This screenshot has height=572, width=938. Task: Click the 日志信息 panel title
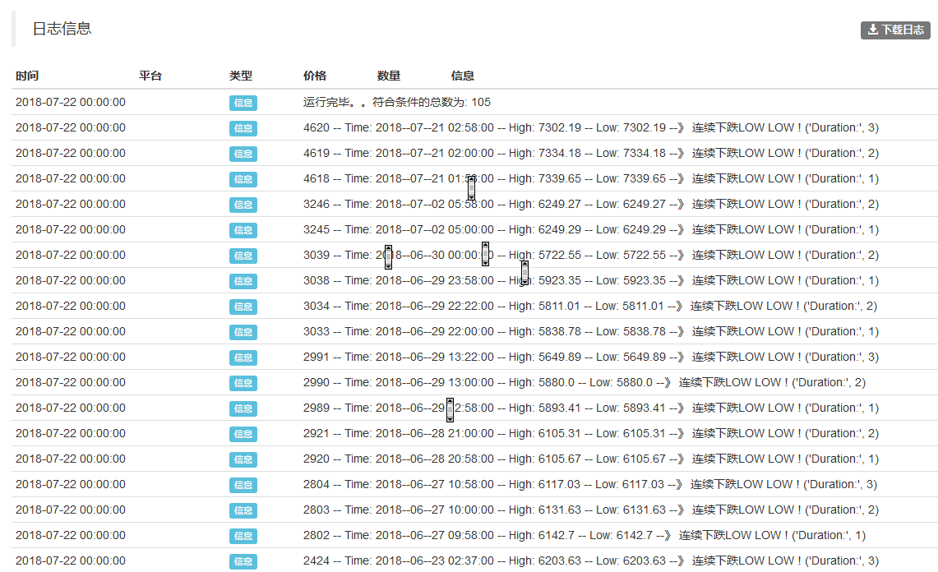click(62, 29)
